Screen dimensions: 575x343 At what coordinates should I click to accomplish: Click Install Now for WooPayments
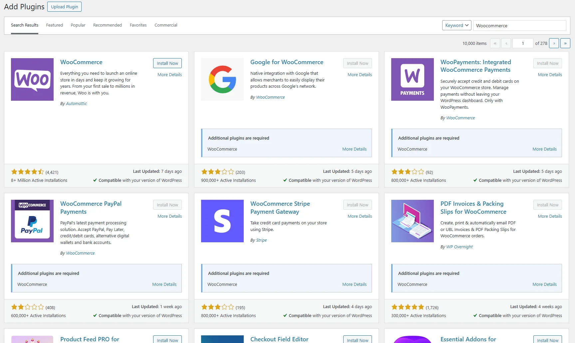click(x=548, y=63)
